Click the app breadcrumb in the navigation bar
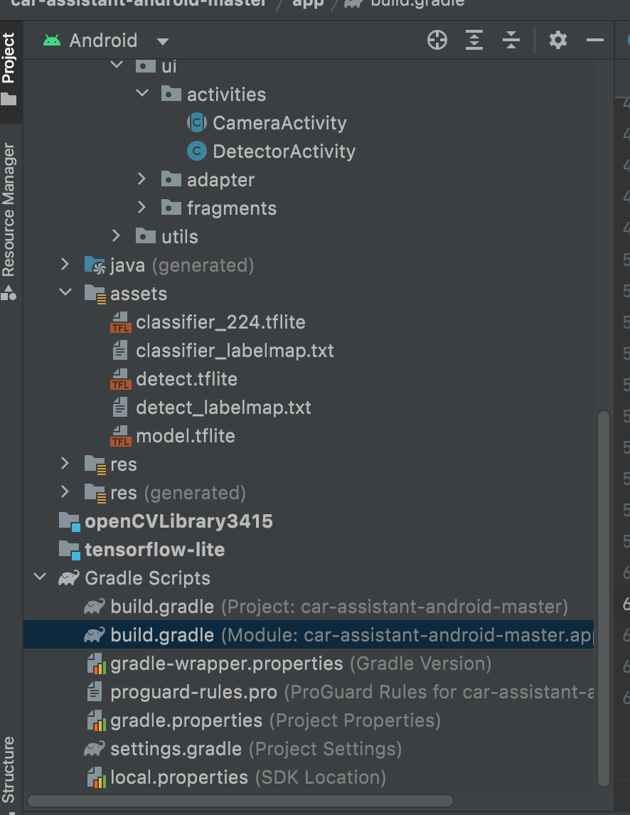 tap(308, 3)
